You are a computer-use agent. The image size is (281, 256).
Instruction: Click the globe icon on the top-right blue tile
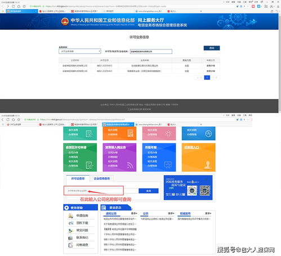208,133
